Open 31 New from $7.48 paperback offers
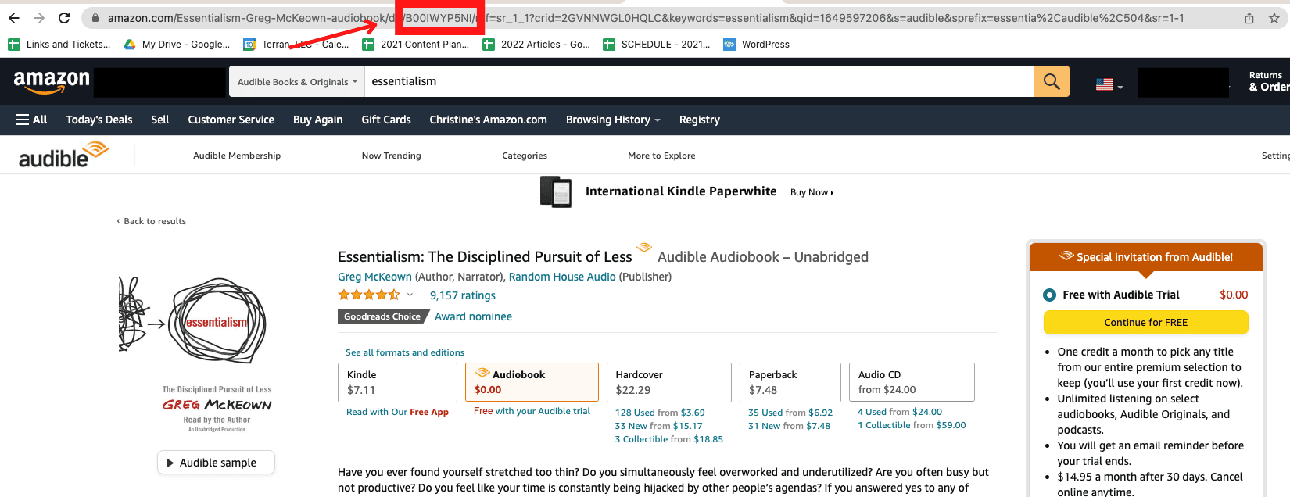 [x=790, y=426]
